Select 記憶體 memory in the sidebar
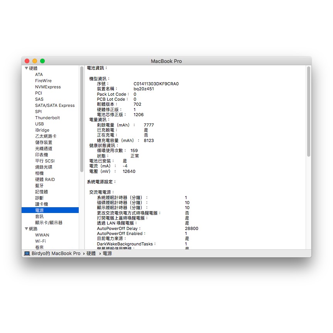The height and width of the screenshot is (333, 333). [41, 192]
